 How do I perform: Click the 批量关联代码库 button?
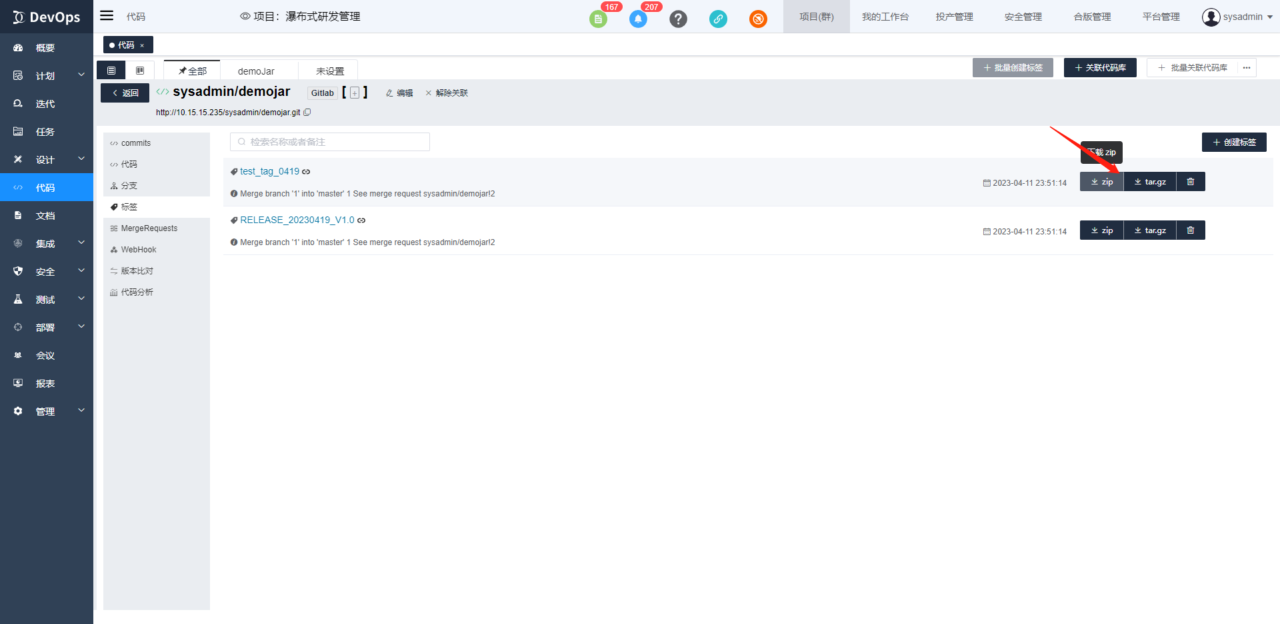(1192, 68)
